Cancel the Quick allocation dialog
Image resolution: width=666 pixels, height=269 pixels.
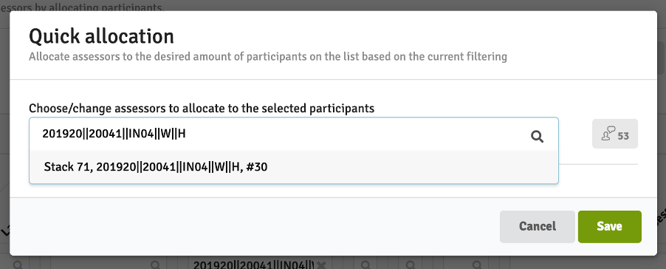click(537, 226)
